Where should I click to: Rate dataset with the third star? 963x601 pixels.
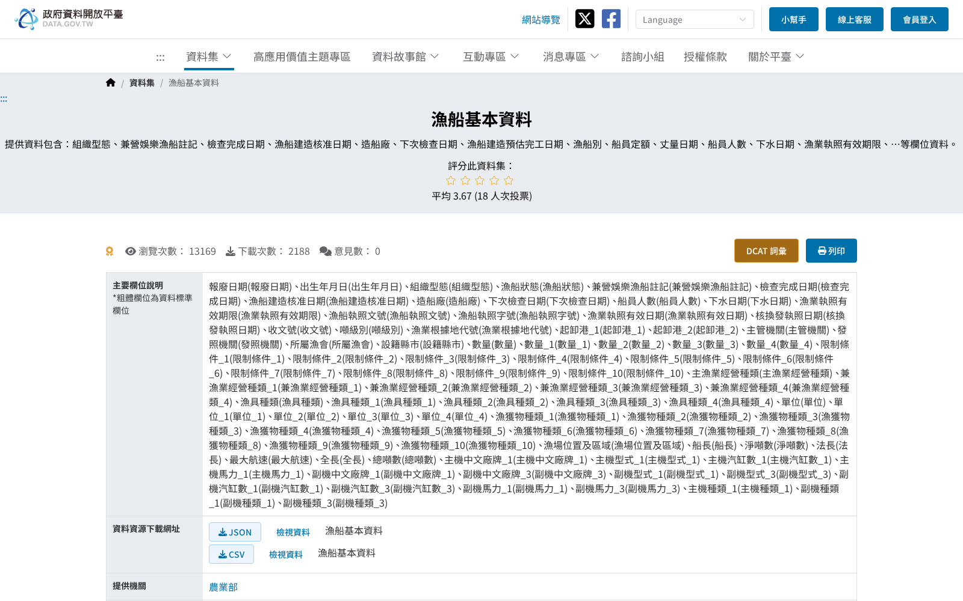[x=480, y=180]
